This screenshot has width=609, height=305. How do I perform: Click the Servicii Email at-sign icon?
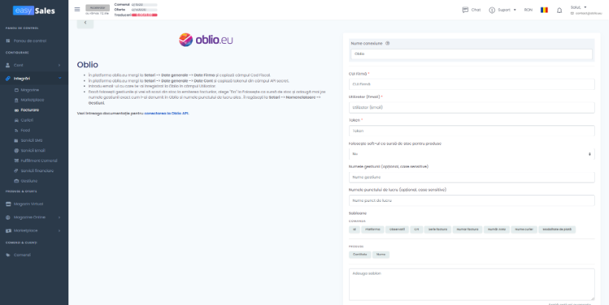[x=16, y=151]
